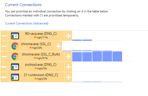Lower avp.exe priority with minus
This screenshot has width=148, height=96.
(4, 36)
